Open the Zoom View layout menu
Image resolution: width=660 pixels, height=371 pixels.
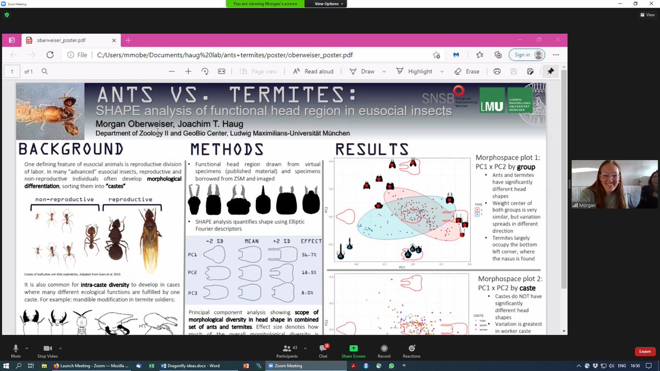click(646, 15)
